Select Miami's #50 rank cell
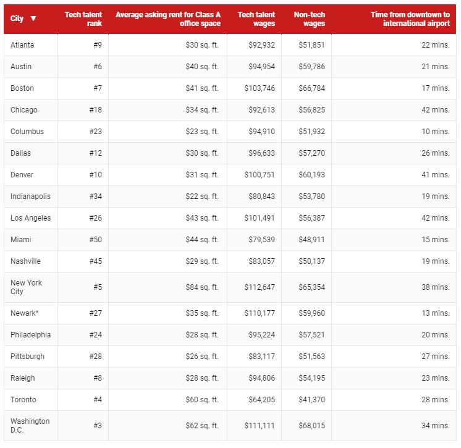Viewport: 461px width, 448px height. pyautogui.click(x=83, y=240)
